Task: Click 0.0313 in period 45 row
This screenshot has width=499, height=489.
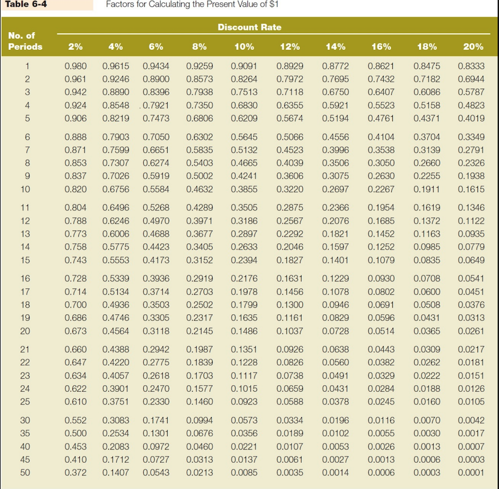Action: [x=200, y=460]
